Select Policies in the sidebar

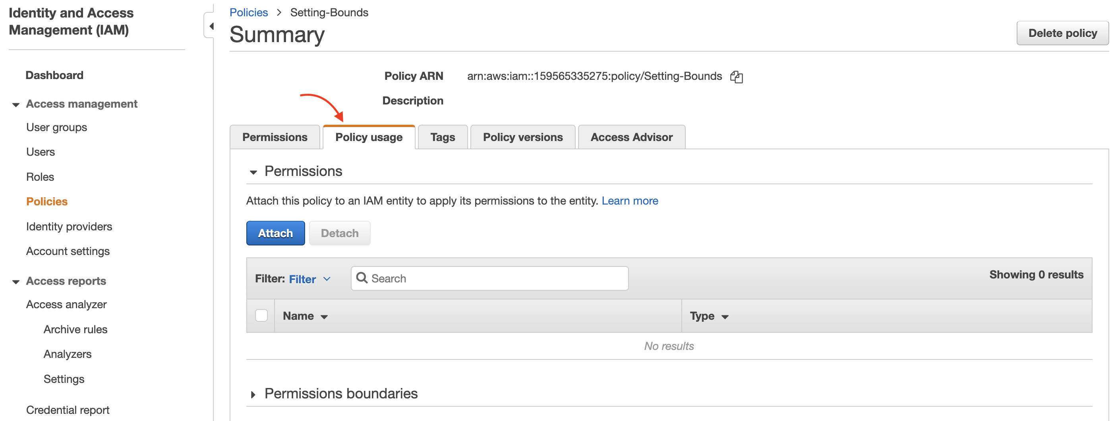click(x=47, y=201)
